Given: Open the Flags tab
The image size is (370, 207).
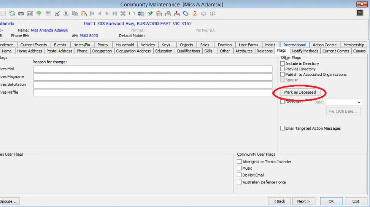Looking at the screenshot, I should tap(281, 51).
